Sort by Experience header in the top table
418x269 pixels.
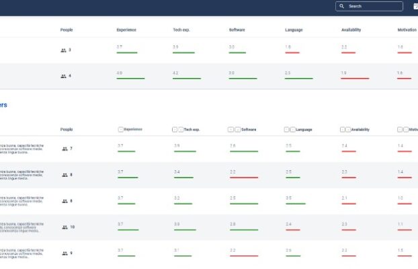[126, 30]
